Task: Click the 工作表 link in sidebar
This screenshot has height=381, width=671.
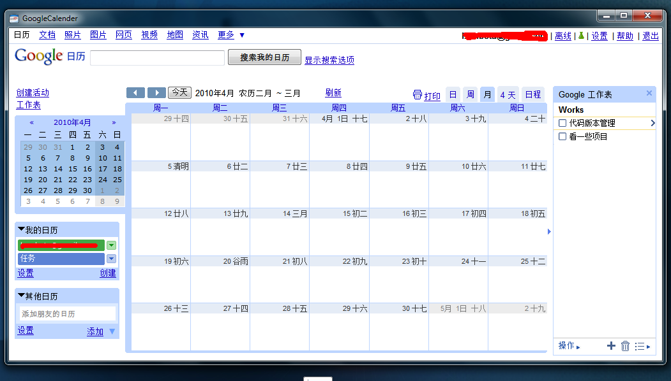Action: pyautogui.click(x=28, y=104)
